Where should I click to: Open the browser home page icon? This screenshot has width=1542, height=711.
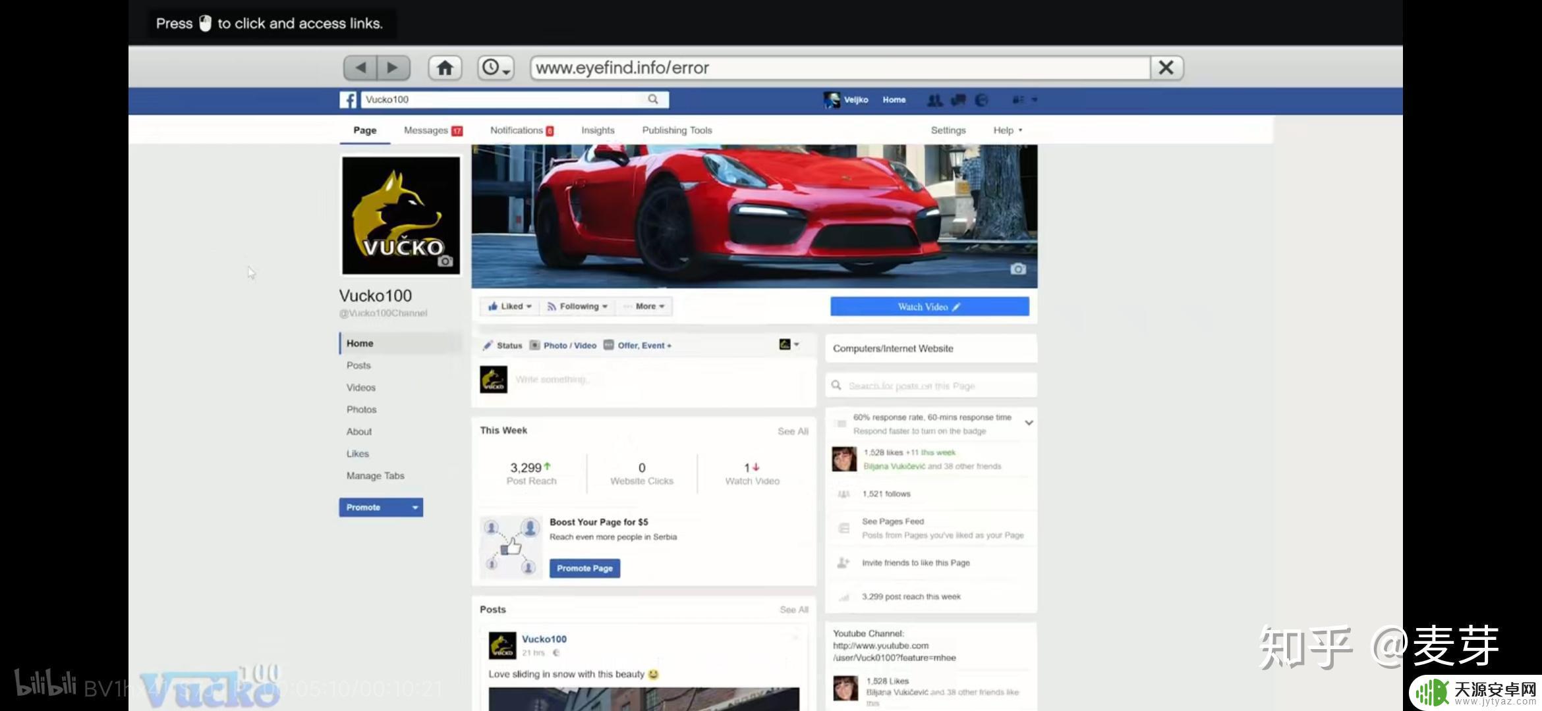pyautogui.click(x=445, y=68)
